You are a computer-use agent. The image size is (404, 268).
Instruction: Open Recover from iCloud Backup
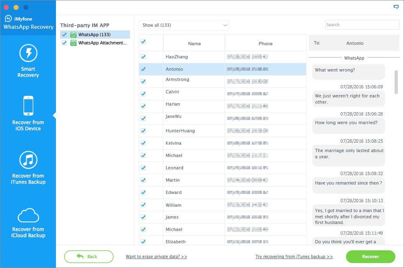tap(28, 223)
